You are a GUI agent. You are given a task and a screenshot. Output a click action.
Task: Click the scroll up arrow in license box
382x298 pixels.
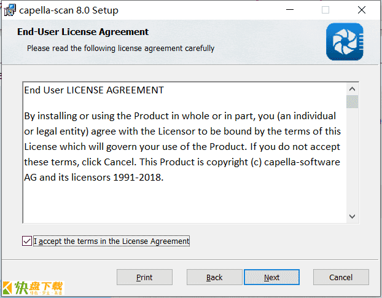[x=352, y=89]
